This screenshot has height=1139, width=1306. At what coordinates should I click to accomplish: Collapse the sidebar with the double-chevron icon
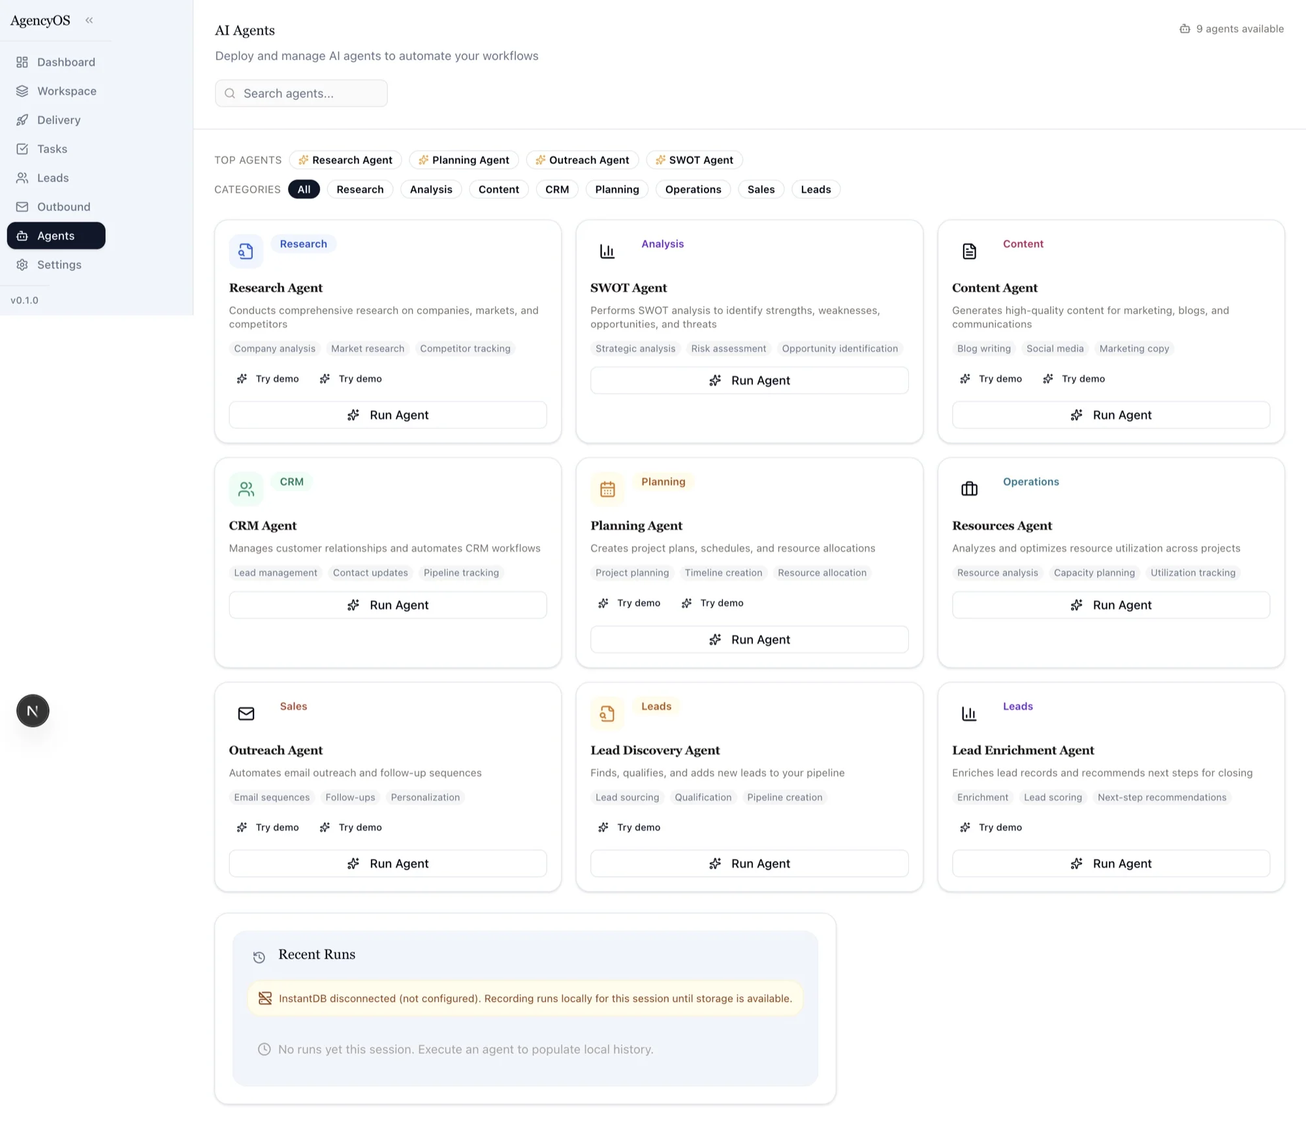tap(89, 20)
